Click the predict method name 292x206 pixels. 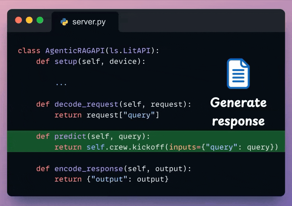pyautogui.click(x=70, y=136)
